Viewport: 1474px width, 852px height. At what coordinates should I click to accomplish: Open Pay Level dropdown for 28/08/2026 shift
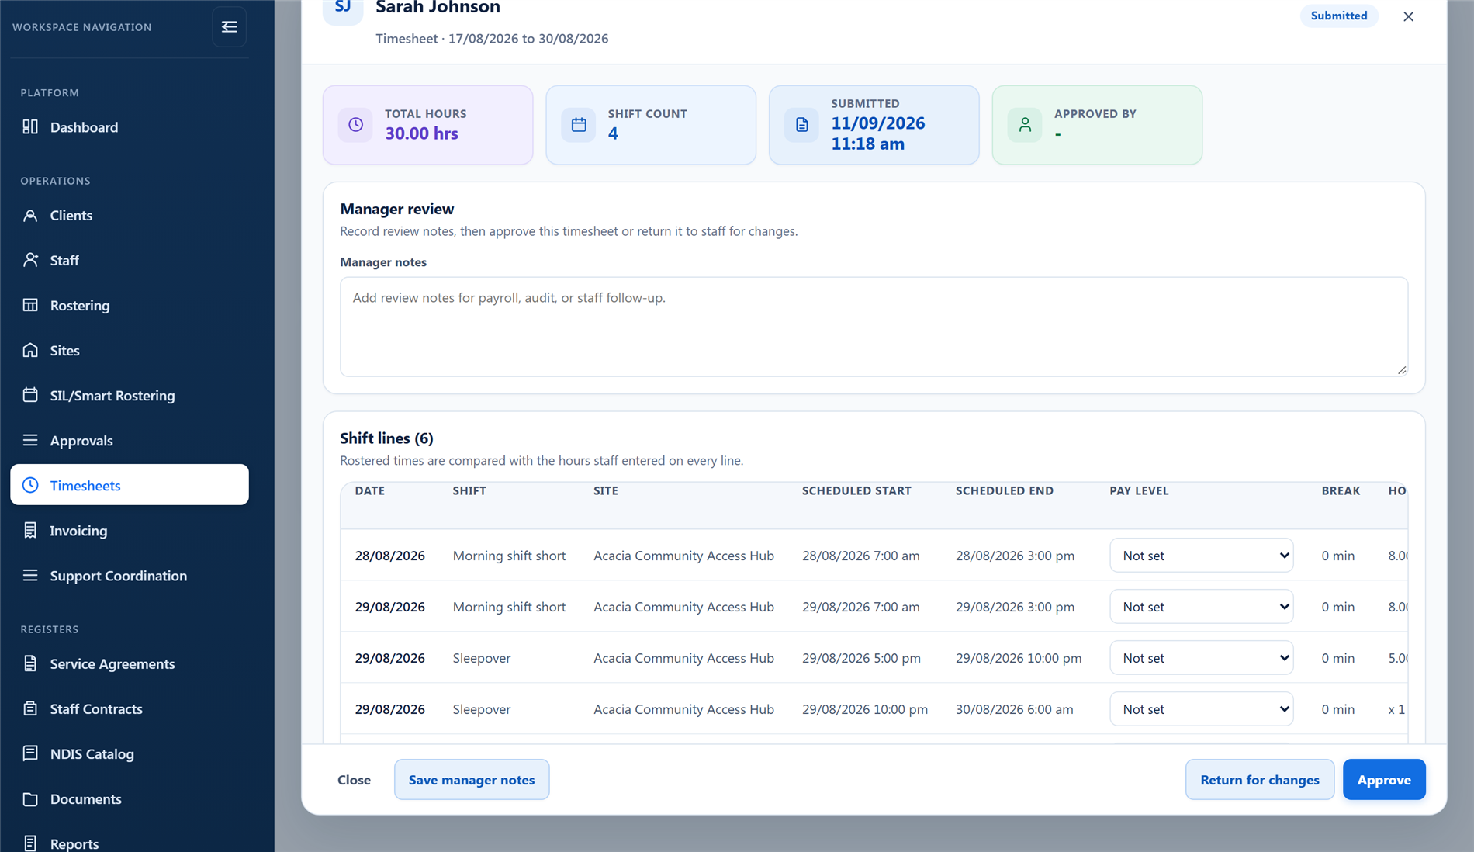[x=1201, y=556]
